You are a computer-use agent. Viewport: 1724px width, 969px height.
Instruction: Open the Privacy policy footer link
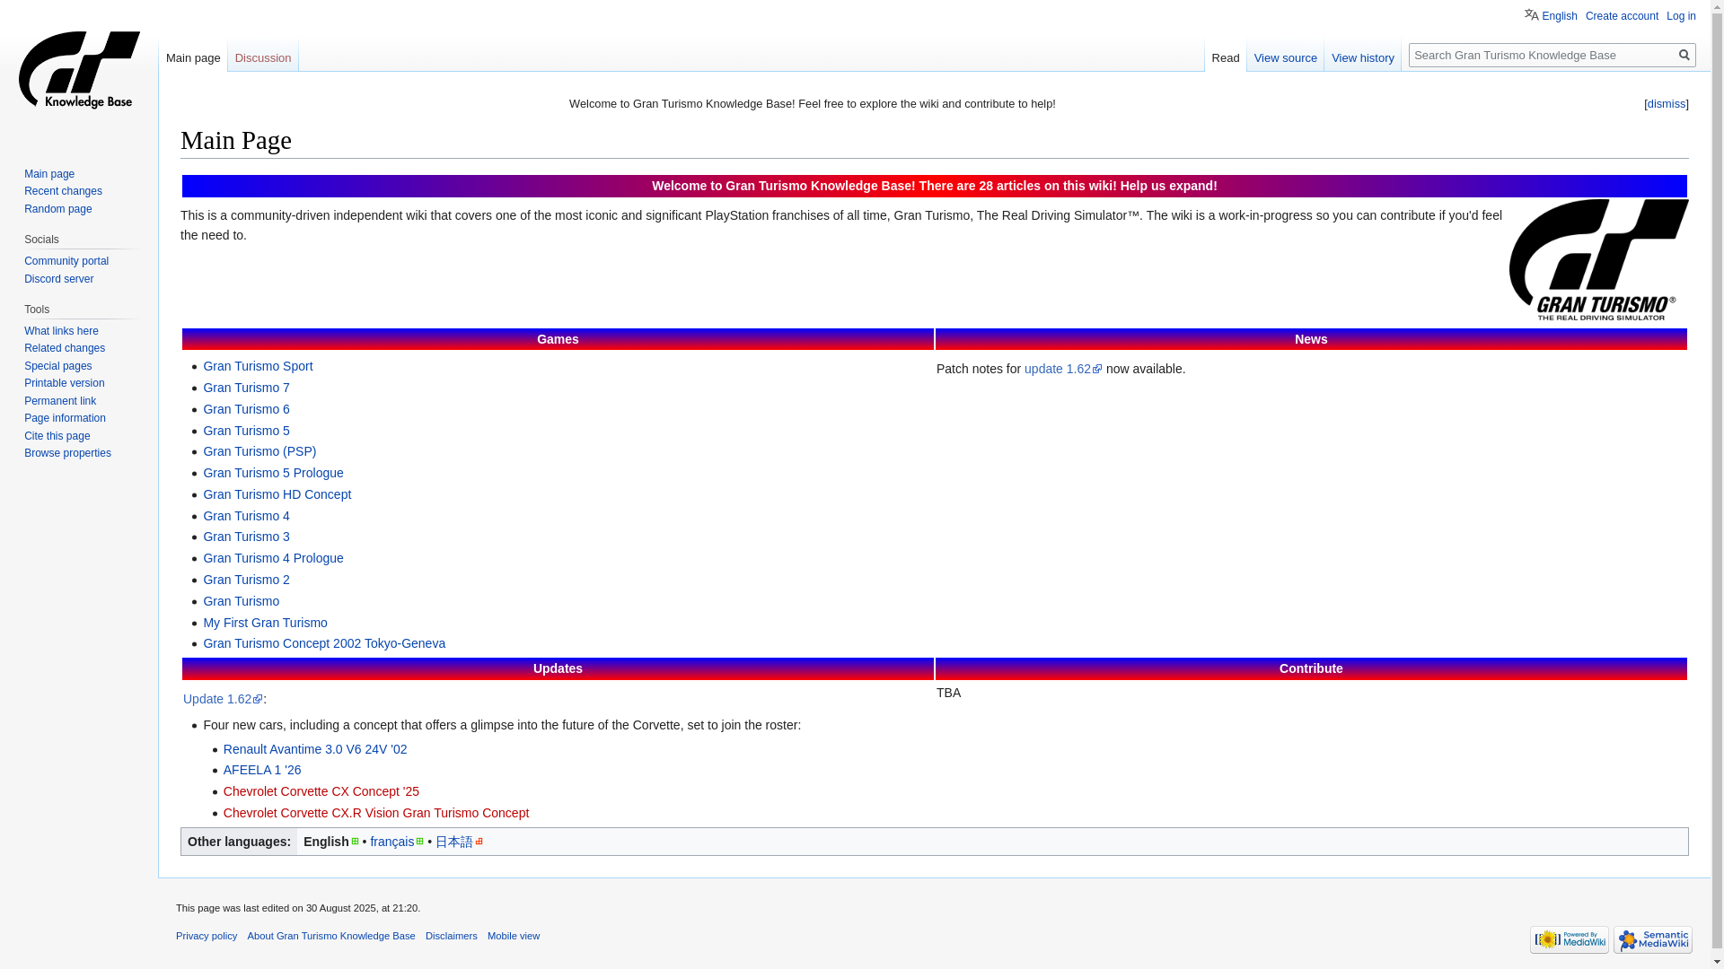point(207,936)
